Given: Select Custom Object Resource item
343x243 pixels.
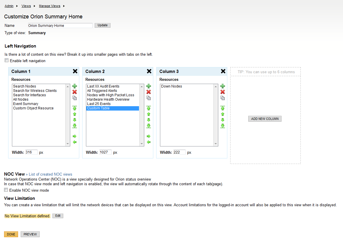Looking at the screenshot, I should (39, 108).
